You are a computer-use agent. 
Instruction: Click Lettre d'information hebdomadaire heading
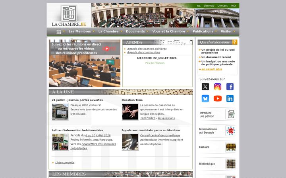point(77,130)
